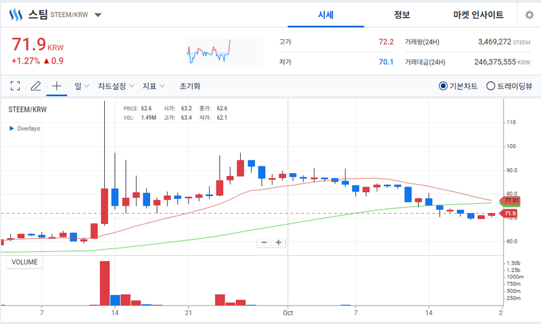The height and width of the screenshot is (324, 541).
Task: Open the 일 interval dropdown
Action: pos(82,86)
